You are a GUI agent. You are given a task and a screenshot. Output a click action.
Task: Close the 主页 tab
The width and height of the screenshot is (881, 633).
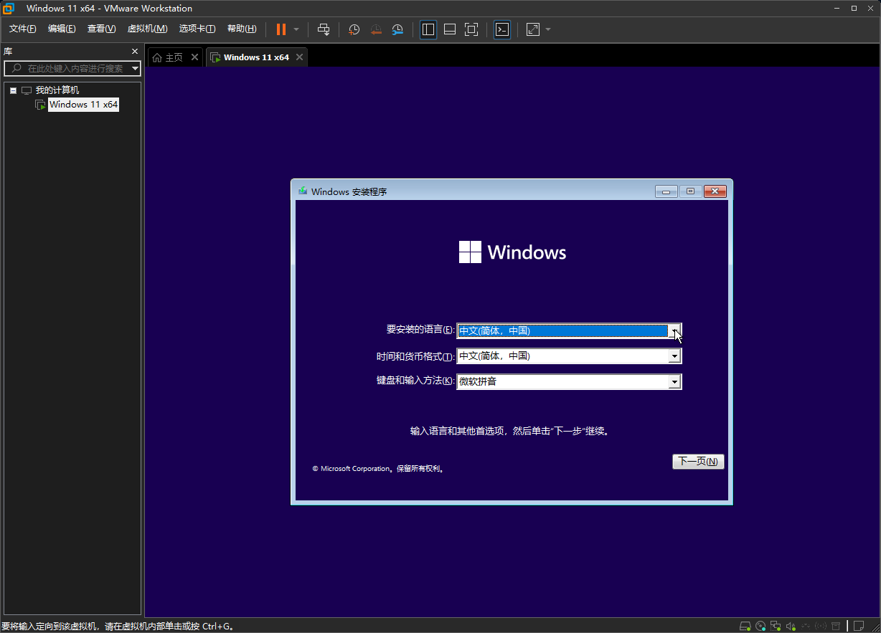(195, 57)
